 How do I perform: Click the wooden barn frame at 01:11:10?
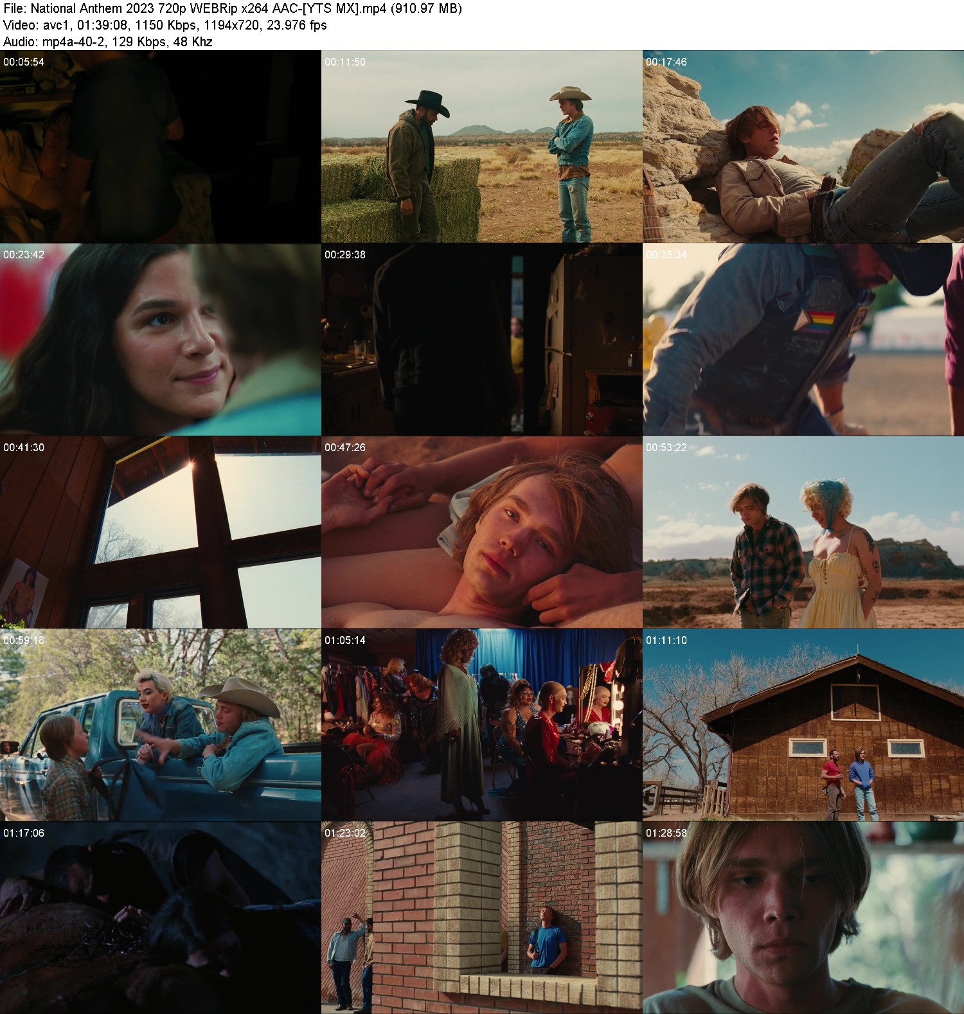pos(803,725)
